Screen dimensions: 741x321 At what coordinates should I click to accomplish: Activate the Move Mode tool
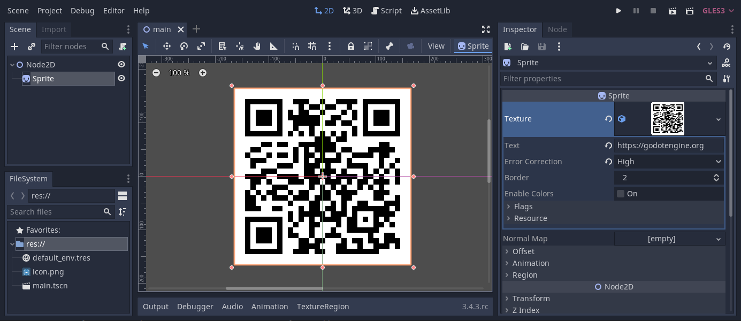pyautogui.click(x=166, y=46)
